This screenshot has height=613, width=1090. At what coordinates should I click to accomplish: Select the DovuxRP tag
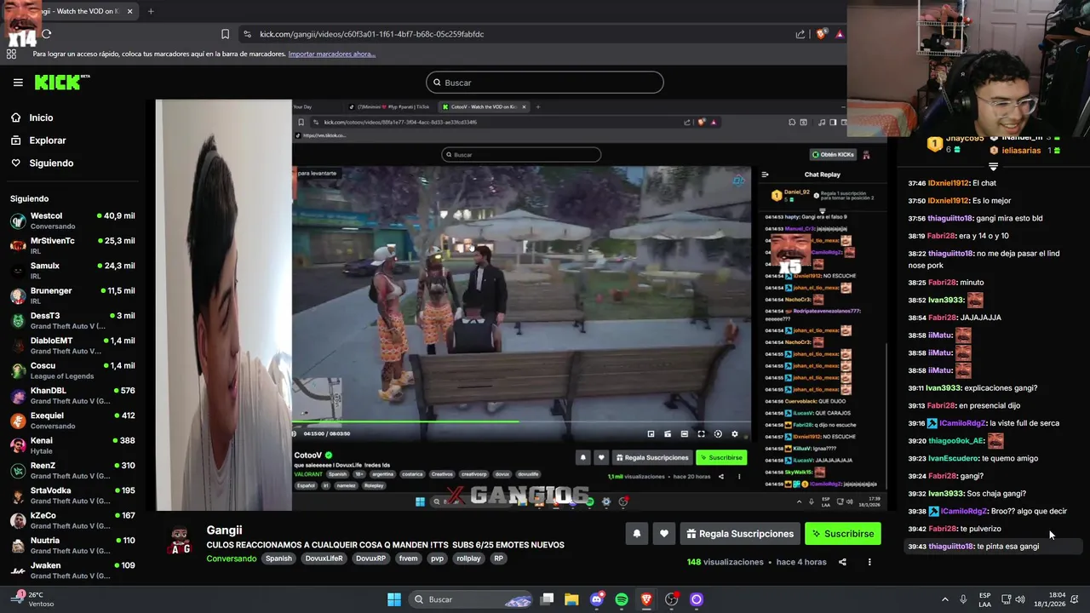370,559
